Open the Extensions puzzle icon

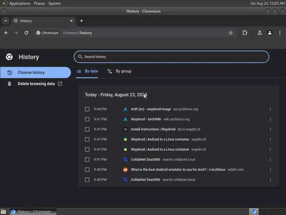coord(245,33)
